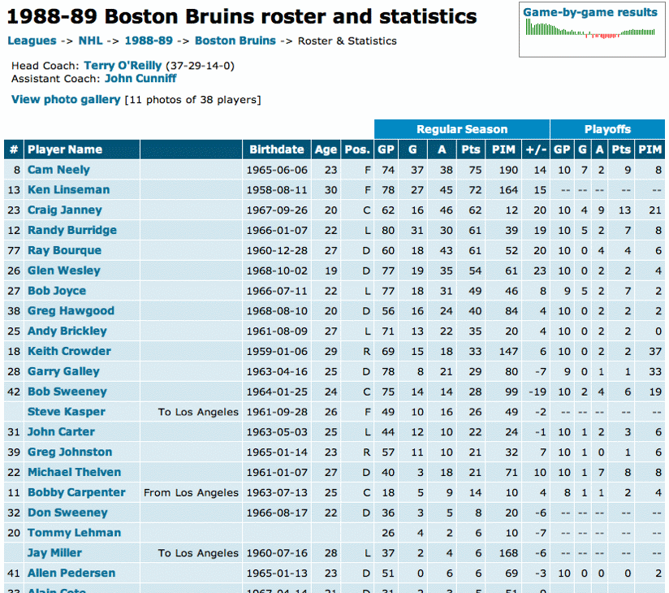The image size is (669, 593).
Task: Click View photo gallery link
Action: coord(66,99)
